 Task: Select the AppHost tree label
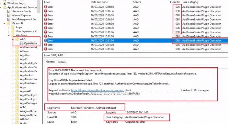25,55
